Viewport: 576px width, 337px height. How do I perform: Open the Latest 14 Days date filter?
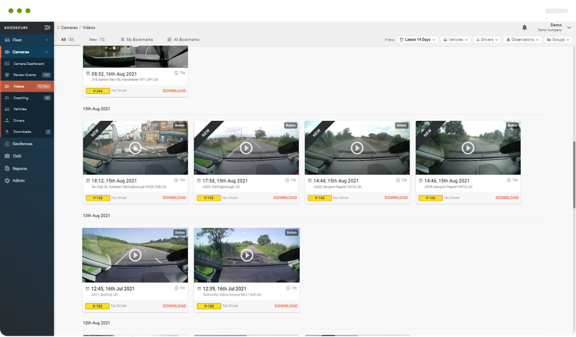point(417,40)
